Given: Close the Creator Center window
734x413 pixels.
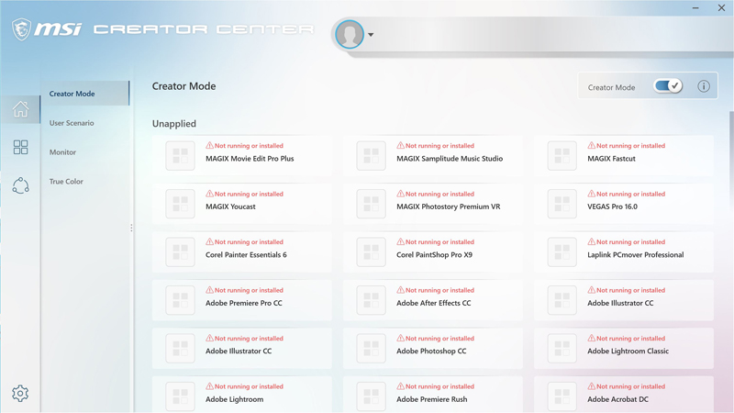Looking at the screenshot, I should pyautogui.click(x=721, y=8).
